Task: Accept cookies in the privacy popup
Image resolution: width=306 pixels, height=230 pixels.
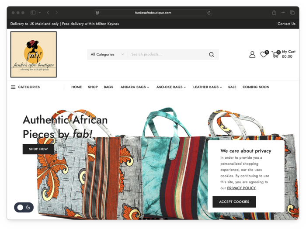Action: pos(234,202)
